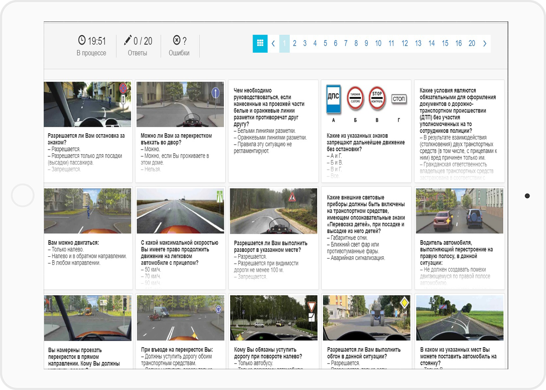
Task: Click the 0 / 20 answers counter
Action: (x=143, y=41)
